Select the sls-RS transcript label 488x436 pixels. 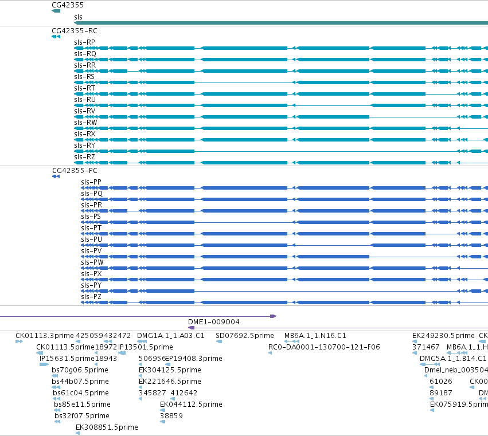pyautogui.click(x=84, y=77)
